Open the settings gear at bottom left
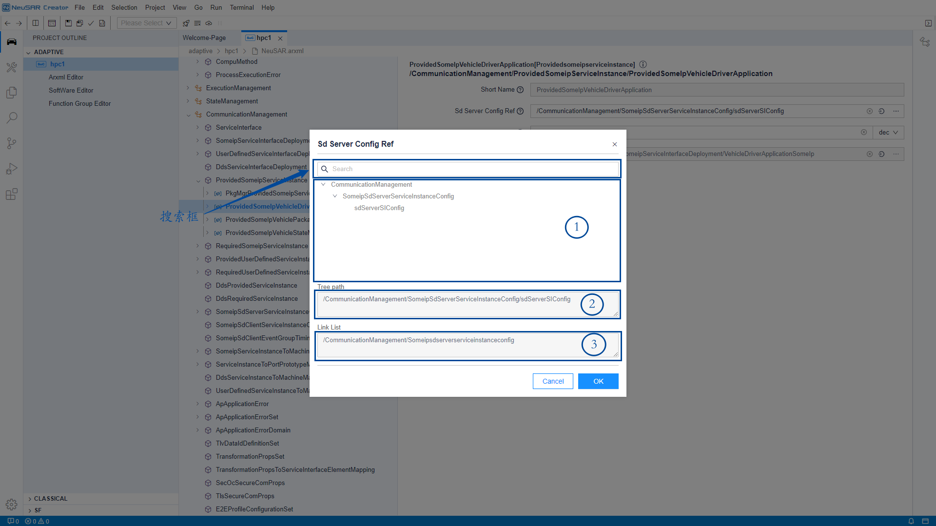The width and height of the screenshot is (936, 526). point(12,504)
